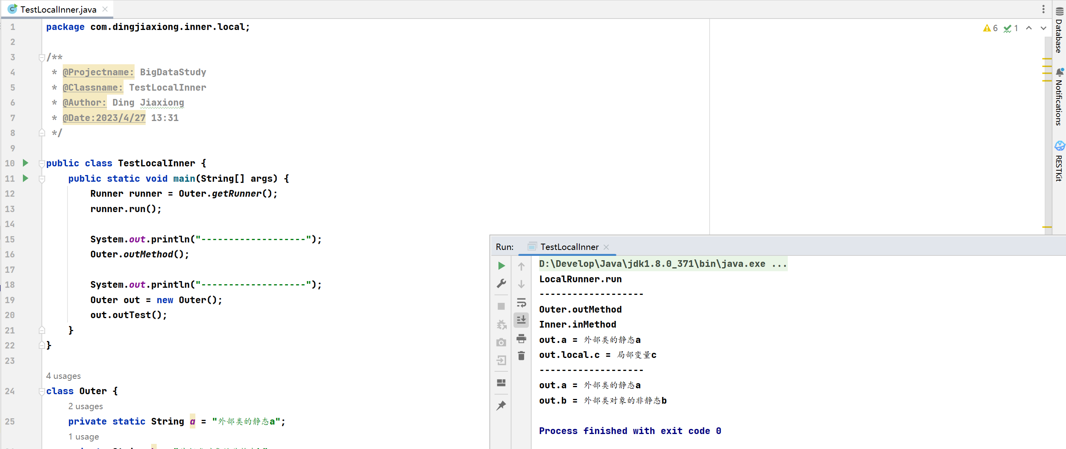Screen dimensions: 1066x449
Task: Click line number 19 in gutter
Action: (x=10, y=300)
